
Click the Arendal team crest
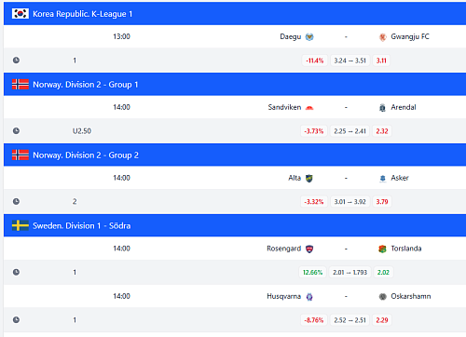(x=382, y=108)
